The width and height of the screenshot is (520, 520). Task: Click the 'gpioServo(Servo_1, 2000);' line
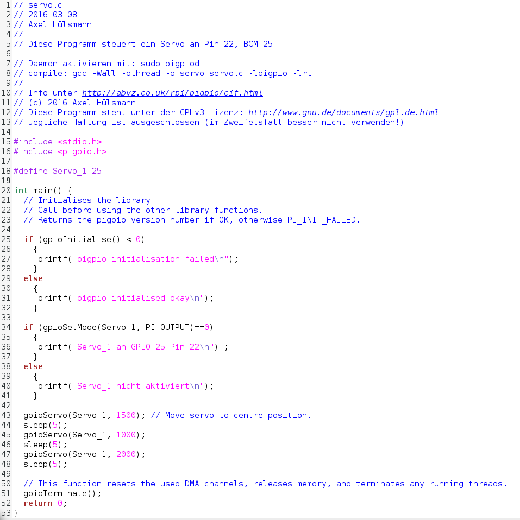(84, 454)
